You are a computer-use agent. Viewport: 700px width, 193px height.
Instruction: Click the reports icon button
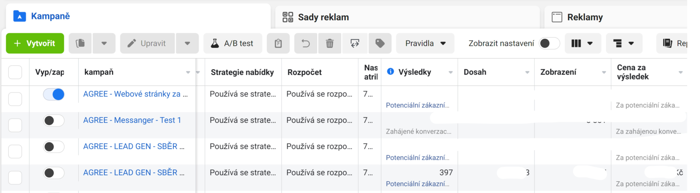(672, 44)
